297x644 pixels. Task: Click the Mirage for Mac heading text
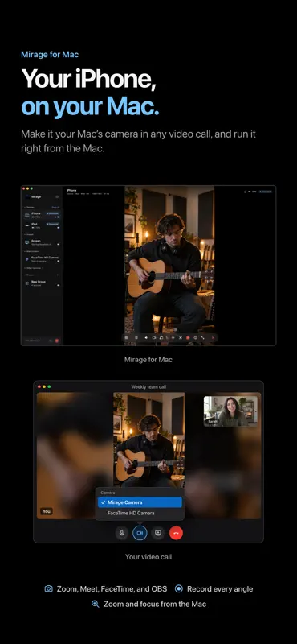point(50,54)
